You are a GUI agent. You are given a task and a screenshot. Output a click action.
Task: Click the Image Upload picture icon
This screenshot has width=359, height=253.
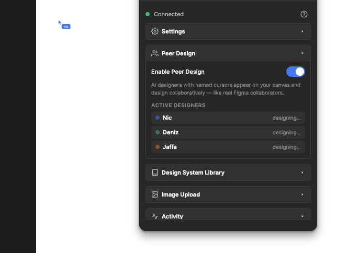pyautogui.click(x=155, y=194)
